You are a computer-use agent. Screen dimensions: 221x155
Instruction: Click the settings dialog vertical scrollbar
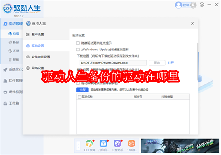coord(198,62)
